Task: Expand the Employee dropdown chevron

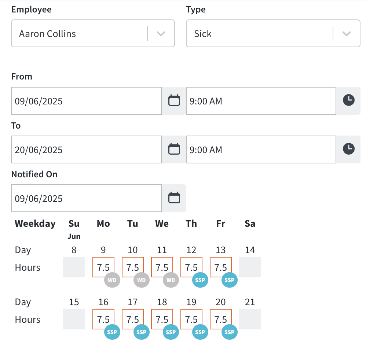Action: [x=161, y=34]
